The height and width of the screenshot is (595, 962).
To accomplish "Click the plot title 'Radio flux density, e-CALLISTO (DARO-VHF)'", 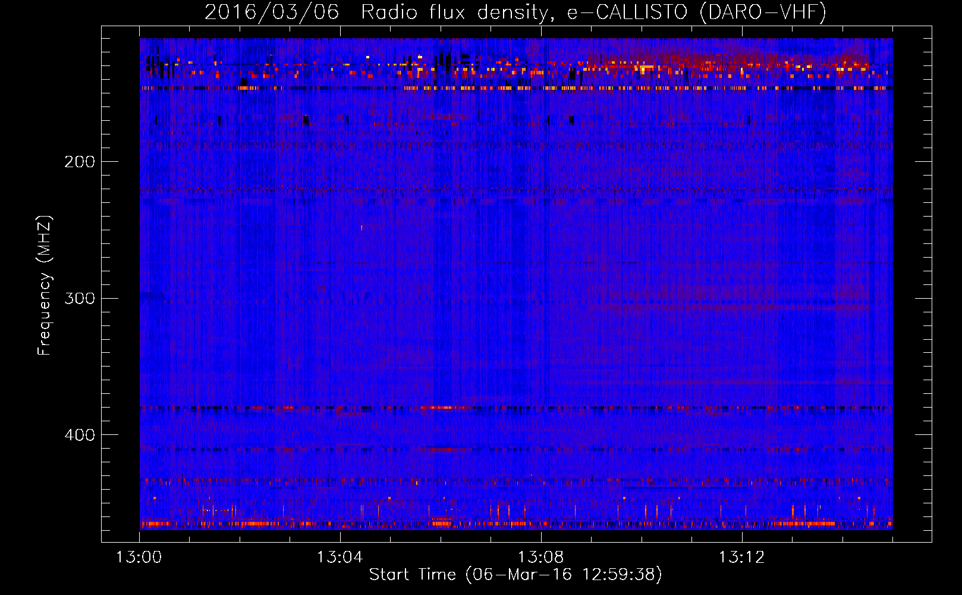I will 593,12.
